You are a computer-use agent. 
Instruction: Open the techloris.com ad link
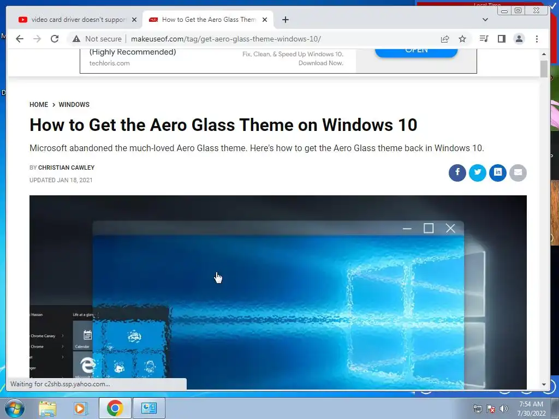109,63
